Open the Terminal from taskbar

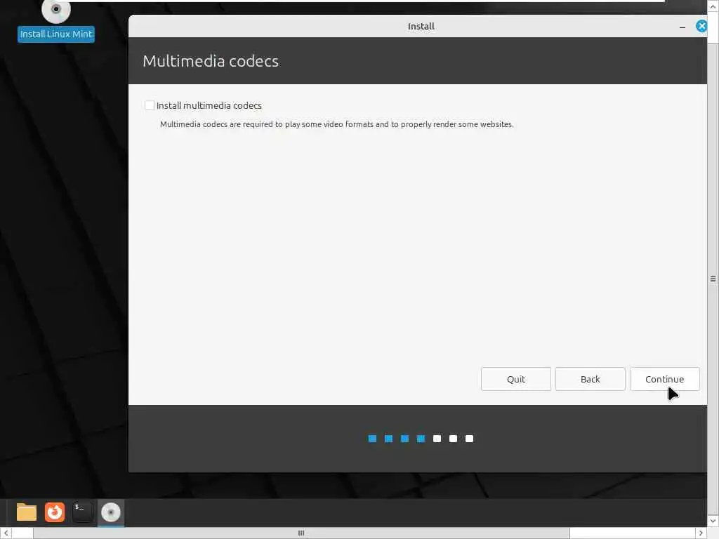pos(83,512)
